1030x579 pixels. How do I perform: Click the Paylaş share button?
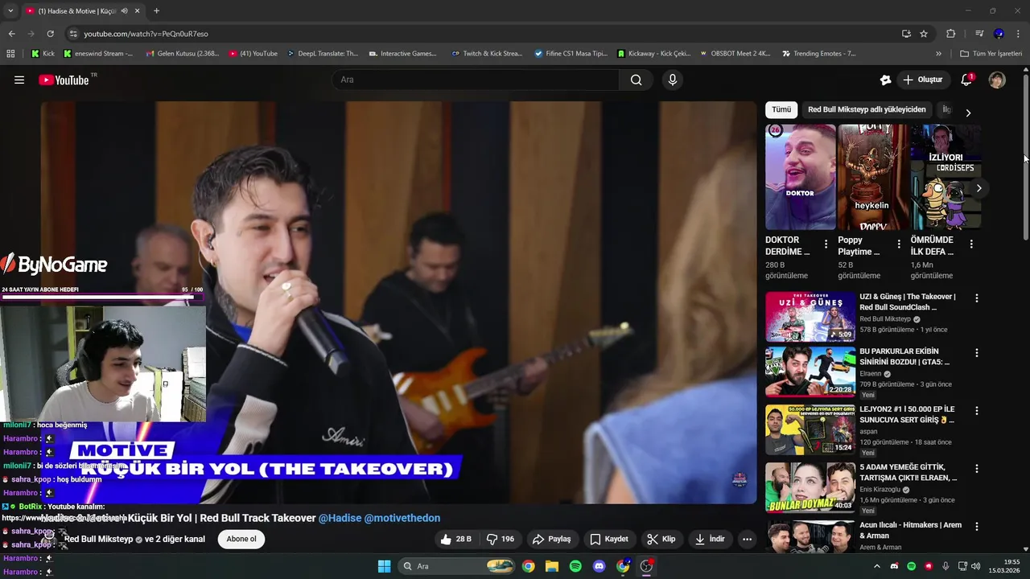pyautogui.click(x=552, y=539)
